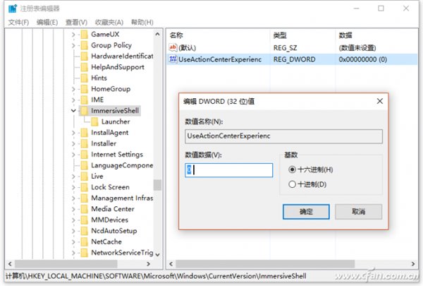Click the tree pane horizontal scrollbar thumb
The height and width of the screenshot is (286, 423).
(x=66, y=264)
